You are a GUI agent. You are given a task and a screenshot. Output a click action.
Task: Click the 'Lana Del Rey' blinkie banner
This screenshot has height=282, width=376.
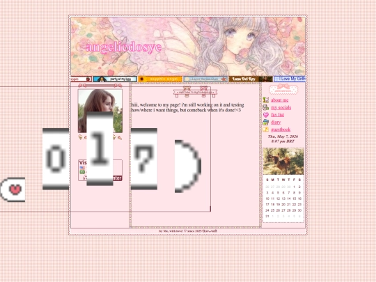251,79
